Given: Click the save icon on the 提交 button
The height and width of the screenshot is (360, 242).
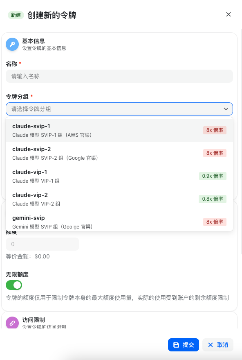Looking at the screenshot, I should 175,344.
